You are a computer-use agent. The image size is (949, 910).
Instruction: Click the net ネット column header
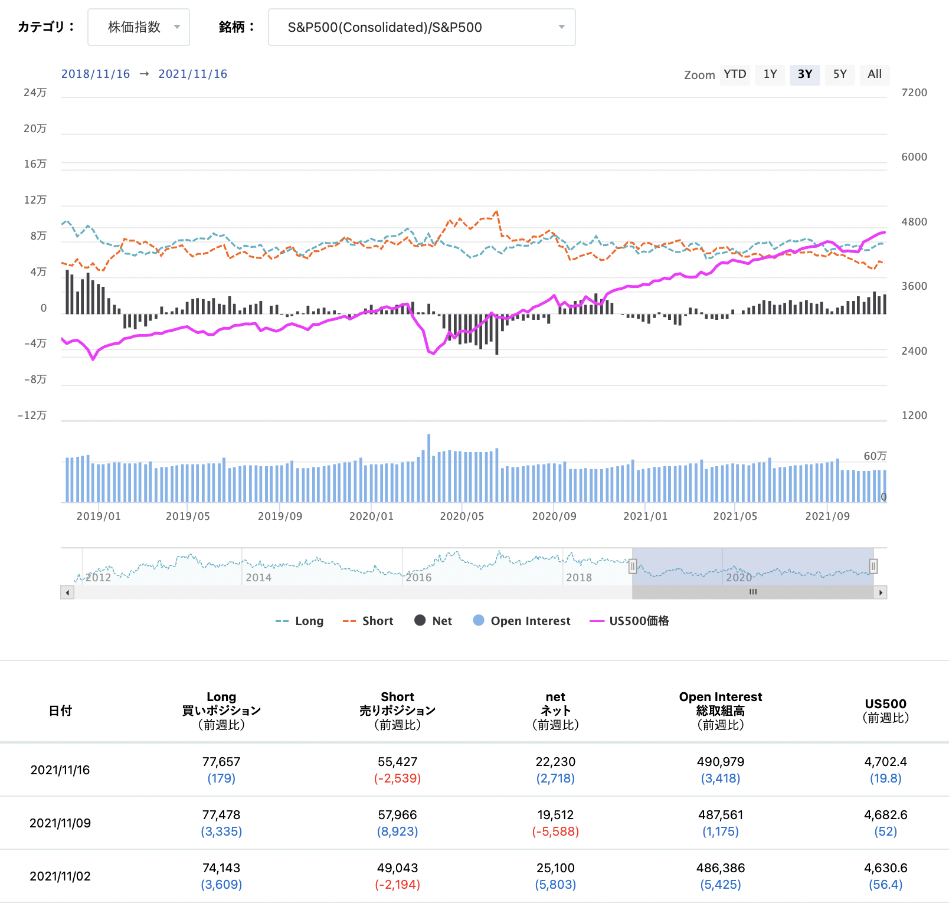pos(555,711)
